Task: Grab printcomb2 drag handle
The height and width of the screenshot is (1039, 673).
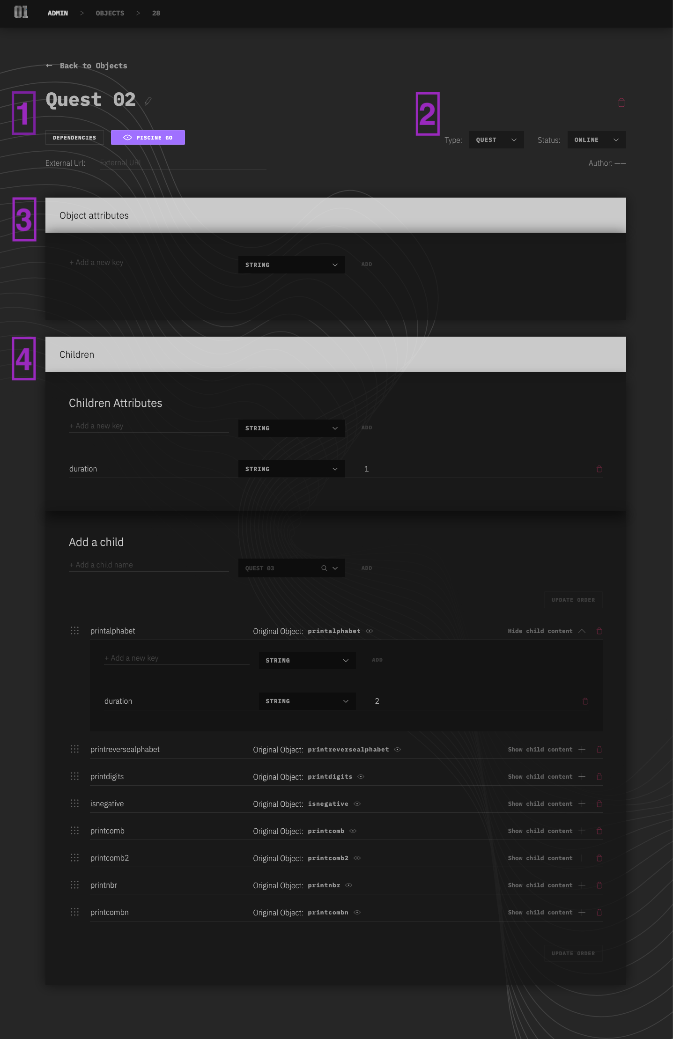Action: coord(74,858)
